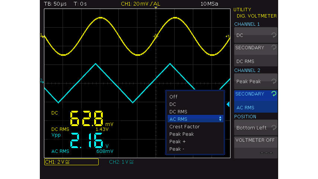Open Channel 1 SECONDARY DC RMS selector
The width and height of the screenshot is (318, 179).
255,54
